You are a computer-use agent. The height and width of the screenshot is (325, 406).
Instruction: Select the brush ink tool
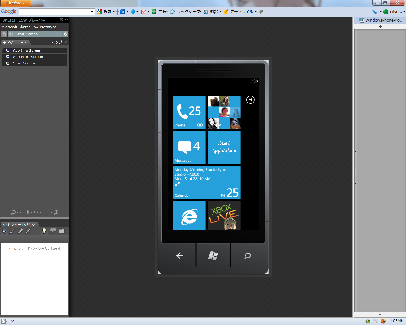point(12,231)
